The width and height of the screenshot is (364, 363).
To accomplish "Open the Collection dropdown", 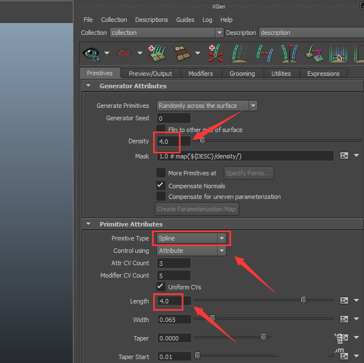I will click(167, 33).
